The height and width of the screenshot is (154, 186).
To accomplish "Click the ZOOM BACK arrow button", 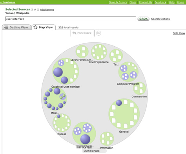I will (x=82, y=33).
